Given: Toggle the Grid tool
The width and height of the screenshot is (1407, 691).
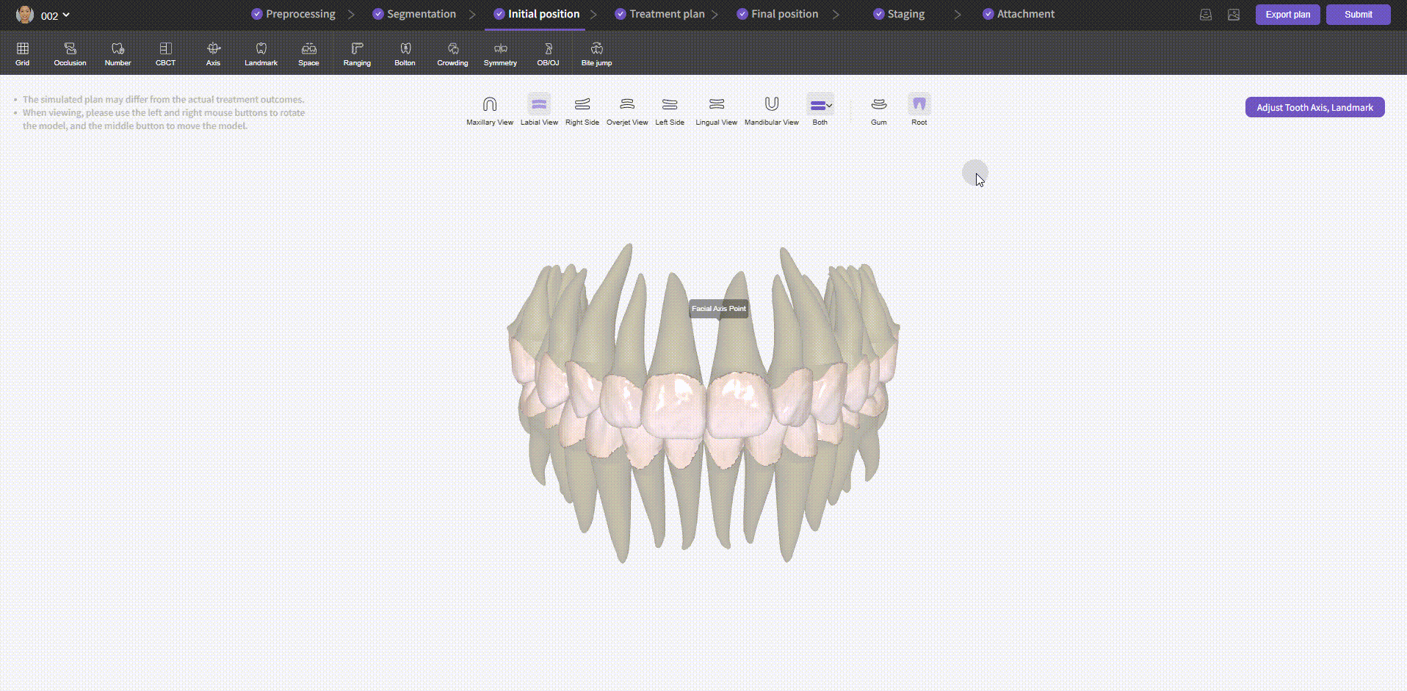Looking at the screenshot, I should click(23, 54).
